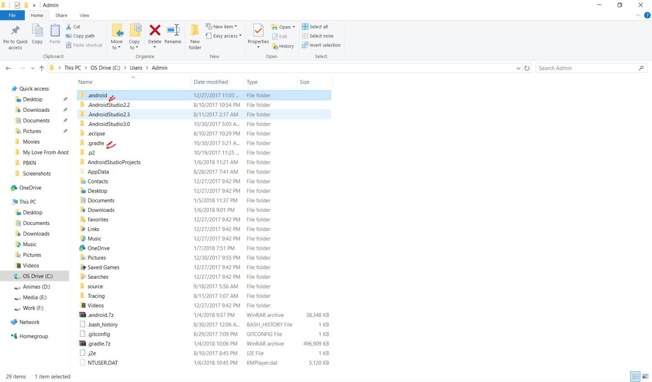The image size is (652, 382).
Task: Click the Cut scissors button
Action: click(73, 27)
